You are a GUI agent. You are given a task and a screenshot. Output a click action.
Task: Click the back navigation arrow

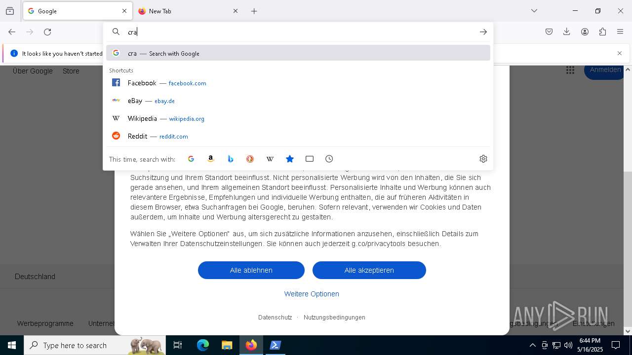12,32
